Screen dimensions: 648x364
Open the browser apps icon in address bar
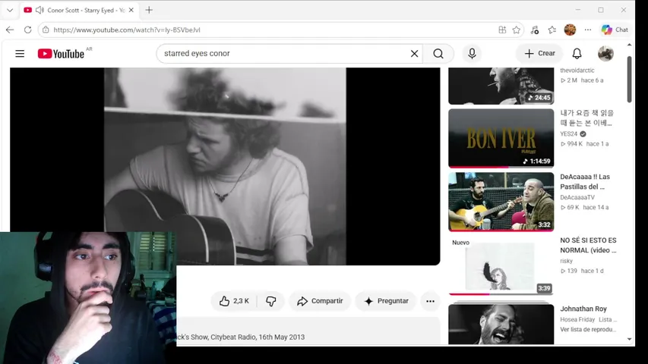pos(502,30)
